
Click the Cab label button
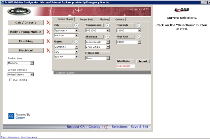pos(63,25)
